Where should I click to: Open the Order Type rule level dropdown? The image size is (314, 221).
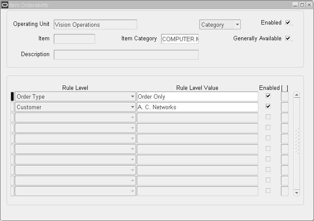[75, 96]
